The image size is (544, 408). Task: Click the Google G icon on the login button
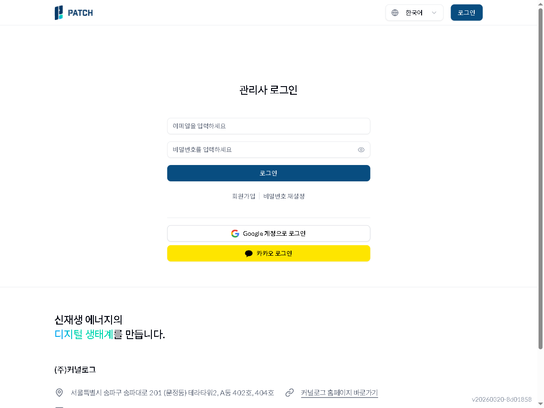235,233
